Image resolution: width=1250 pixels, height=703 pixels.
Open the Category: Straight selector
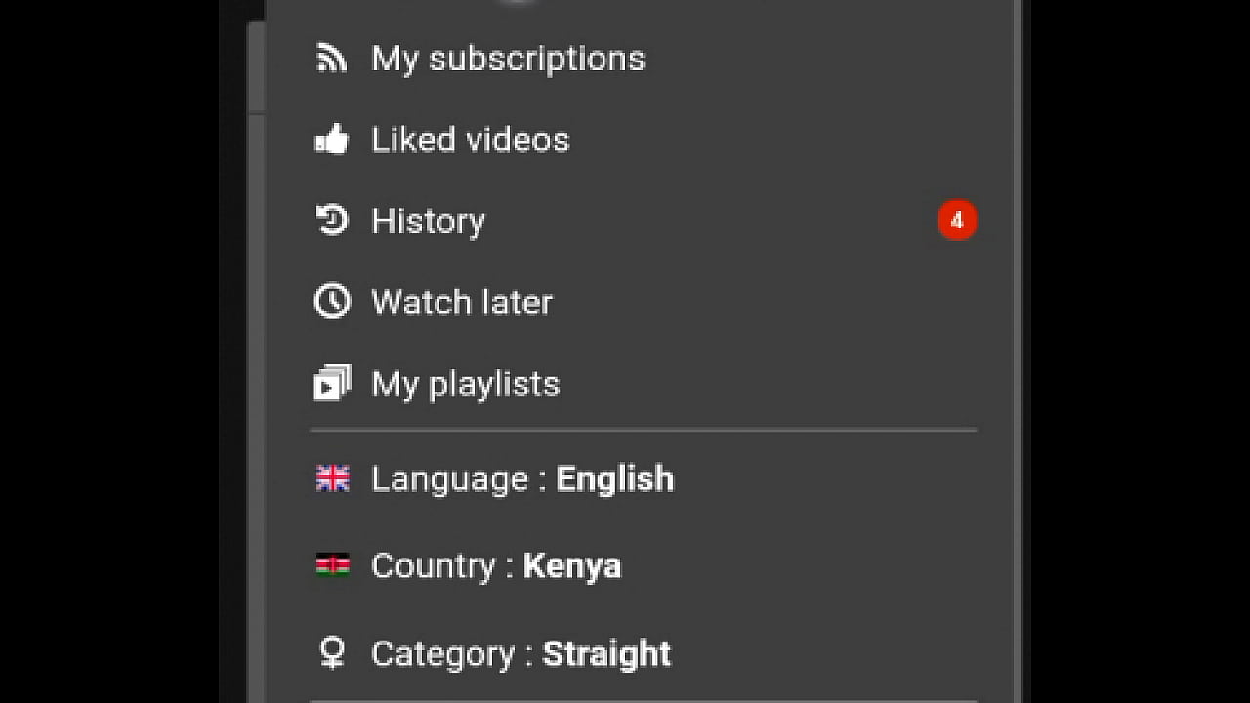(x=520, y=653)
